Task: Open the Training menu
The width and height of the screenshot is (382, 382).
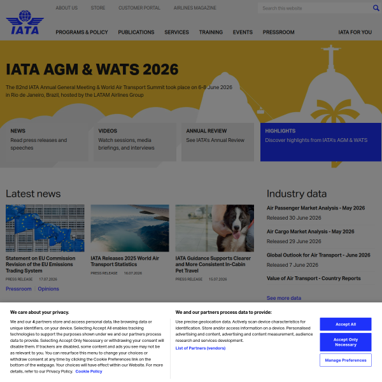Action: coord(211,32)
